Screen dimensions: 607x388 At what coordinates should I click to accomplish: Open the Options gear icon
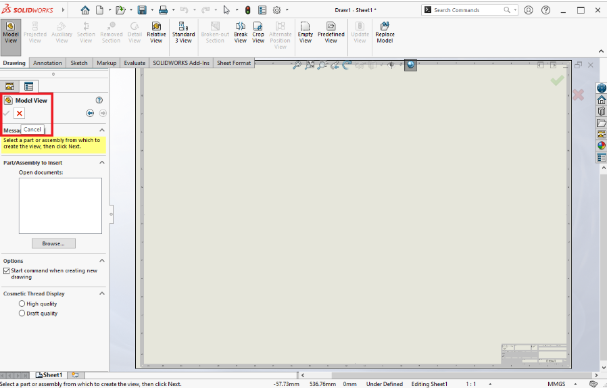pyautogui.click(x=276, y=10)
